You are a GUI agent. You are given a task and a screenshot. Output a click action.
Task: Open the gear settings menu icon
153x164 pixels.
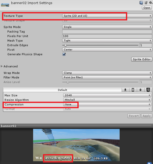pyautogui.click(x=151, y=3)
